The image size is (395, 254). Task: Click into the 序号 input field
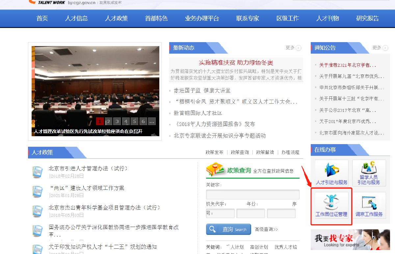281,213
